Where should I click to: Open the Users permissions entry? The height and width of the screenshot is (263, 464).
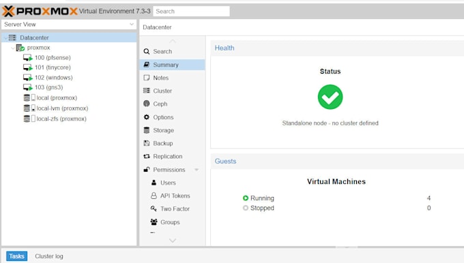point(172,183)
